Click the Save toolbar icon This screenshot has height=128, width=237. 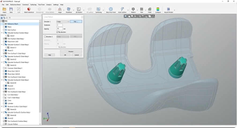(11, 10)
